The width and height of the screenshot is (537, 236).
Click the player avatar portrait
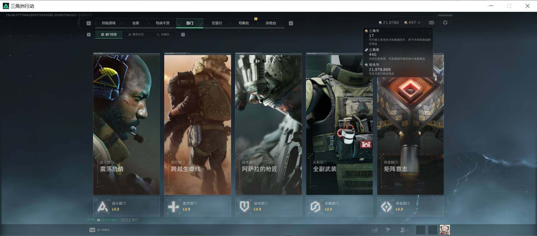pos(445,230)
